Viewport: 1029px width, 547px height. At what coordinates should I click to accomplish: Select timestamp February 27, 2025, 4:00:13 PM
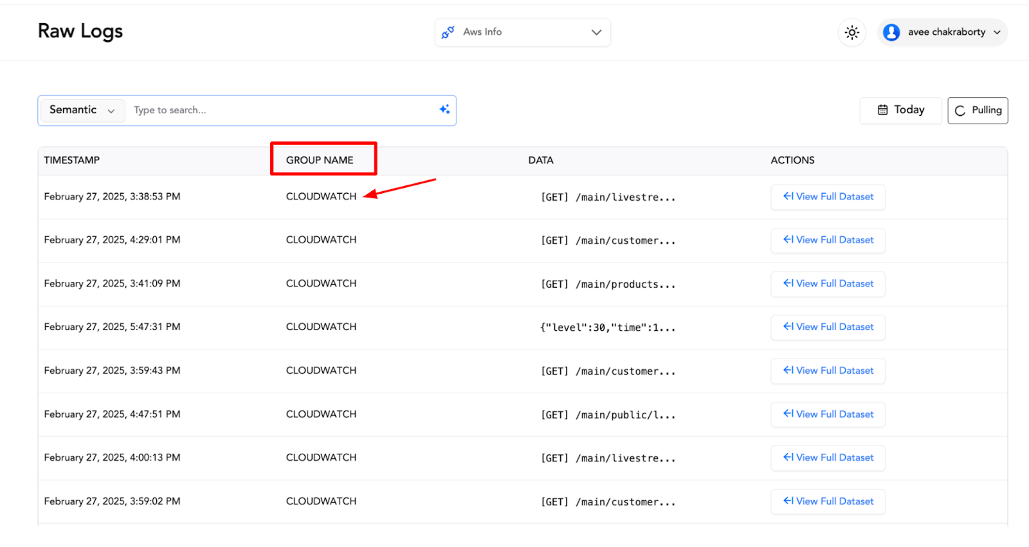pyautogui.click(x=112, y=458)
